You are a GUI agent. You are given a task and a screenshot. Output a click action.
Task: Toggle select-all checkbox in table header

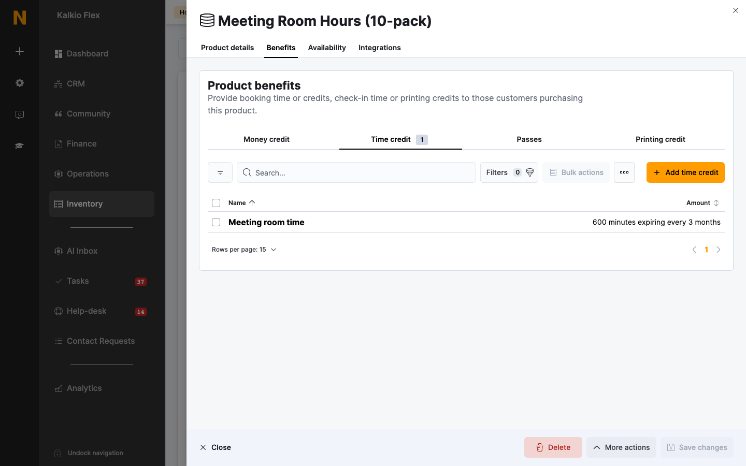click(x=216, y=203)
